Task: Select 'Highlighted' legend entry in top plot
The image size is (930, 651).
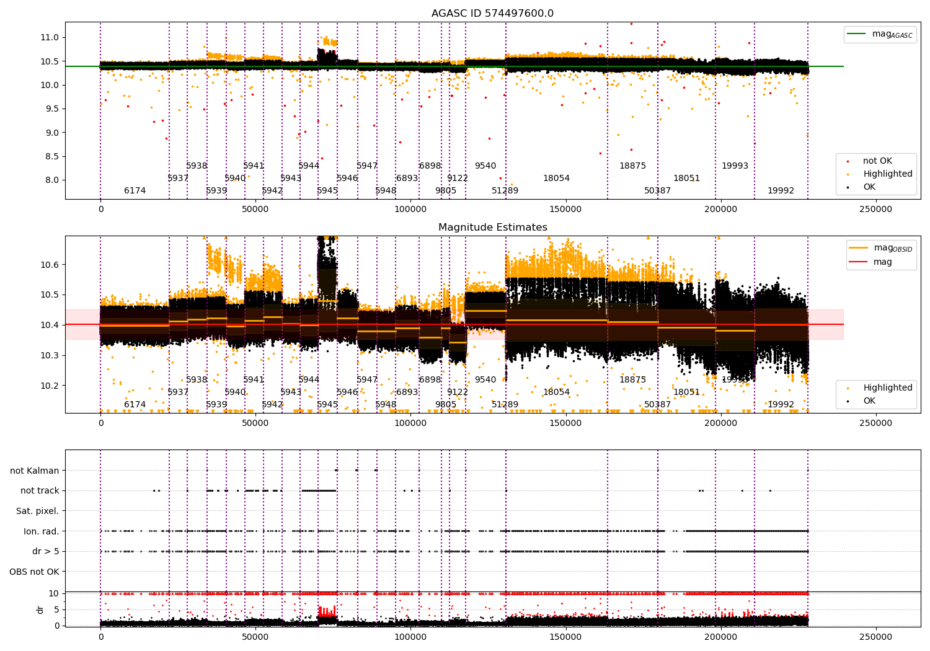Action: point(888,174)
